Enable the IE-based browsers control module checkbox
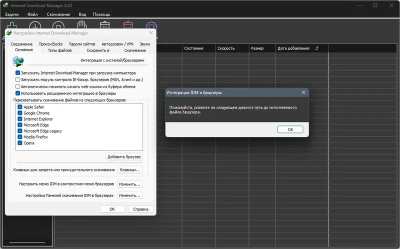Viewport: 400px width, 249px height. [18, 79]
